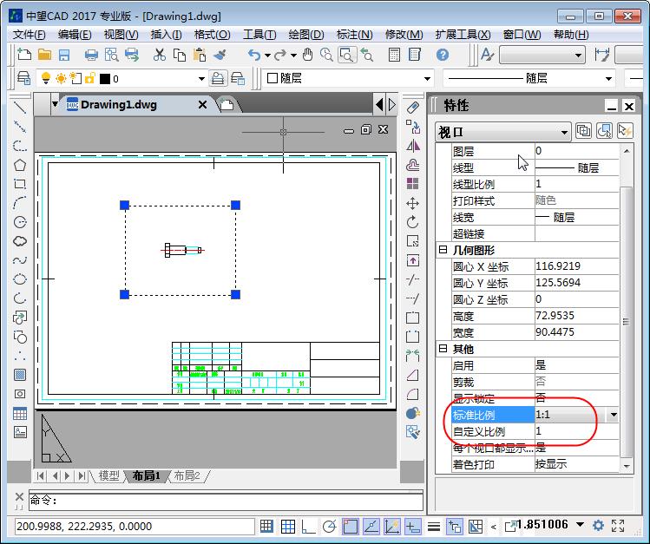Click the Print icon
The image size is (650, 544).
click(x=91, y=55)
